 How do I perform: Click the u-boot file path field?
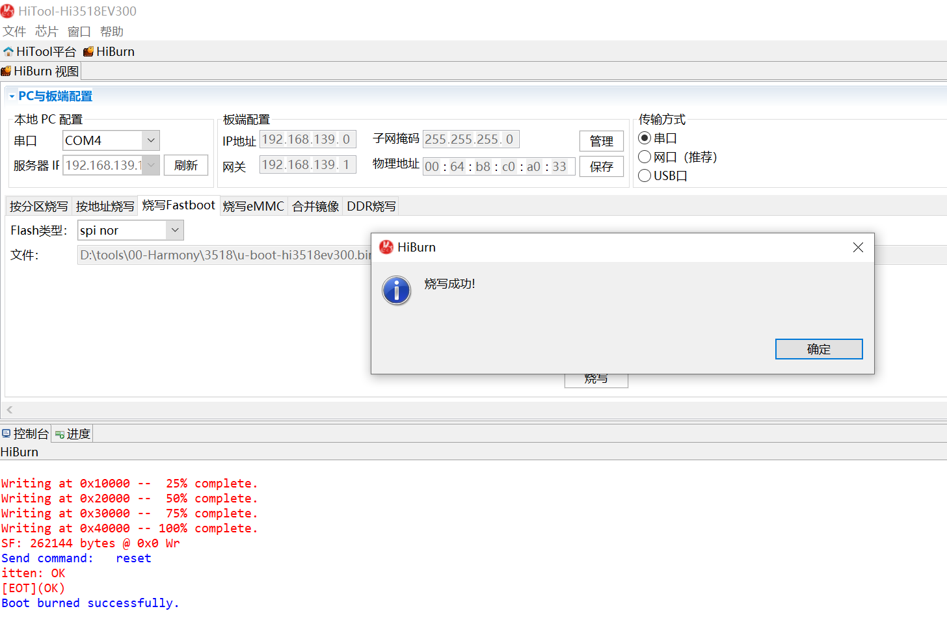coord(224,255)
